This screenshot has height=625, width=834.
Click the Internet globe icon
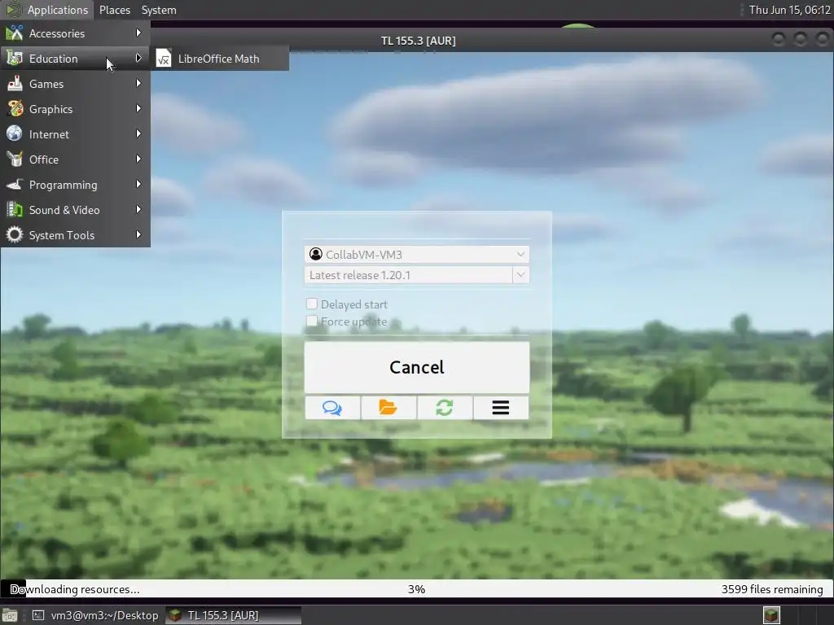click(15, 134)
